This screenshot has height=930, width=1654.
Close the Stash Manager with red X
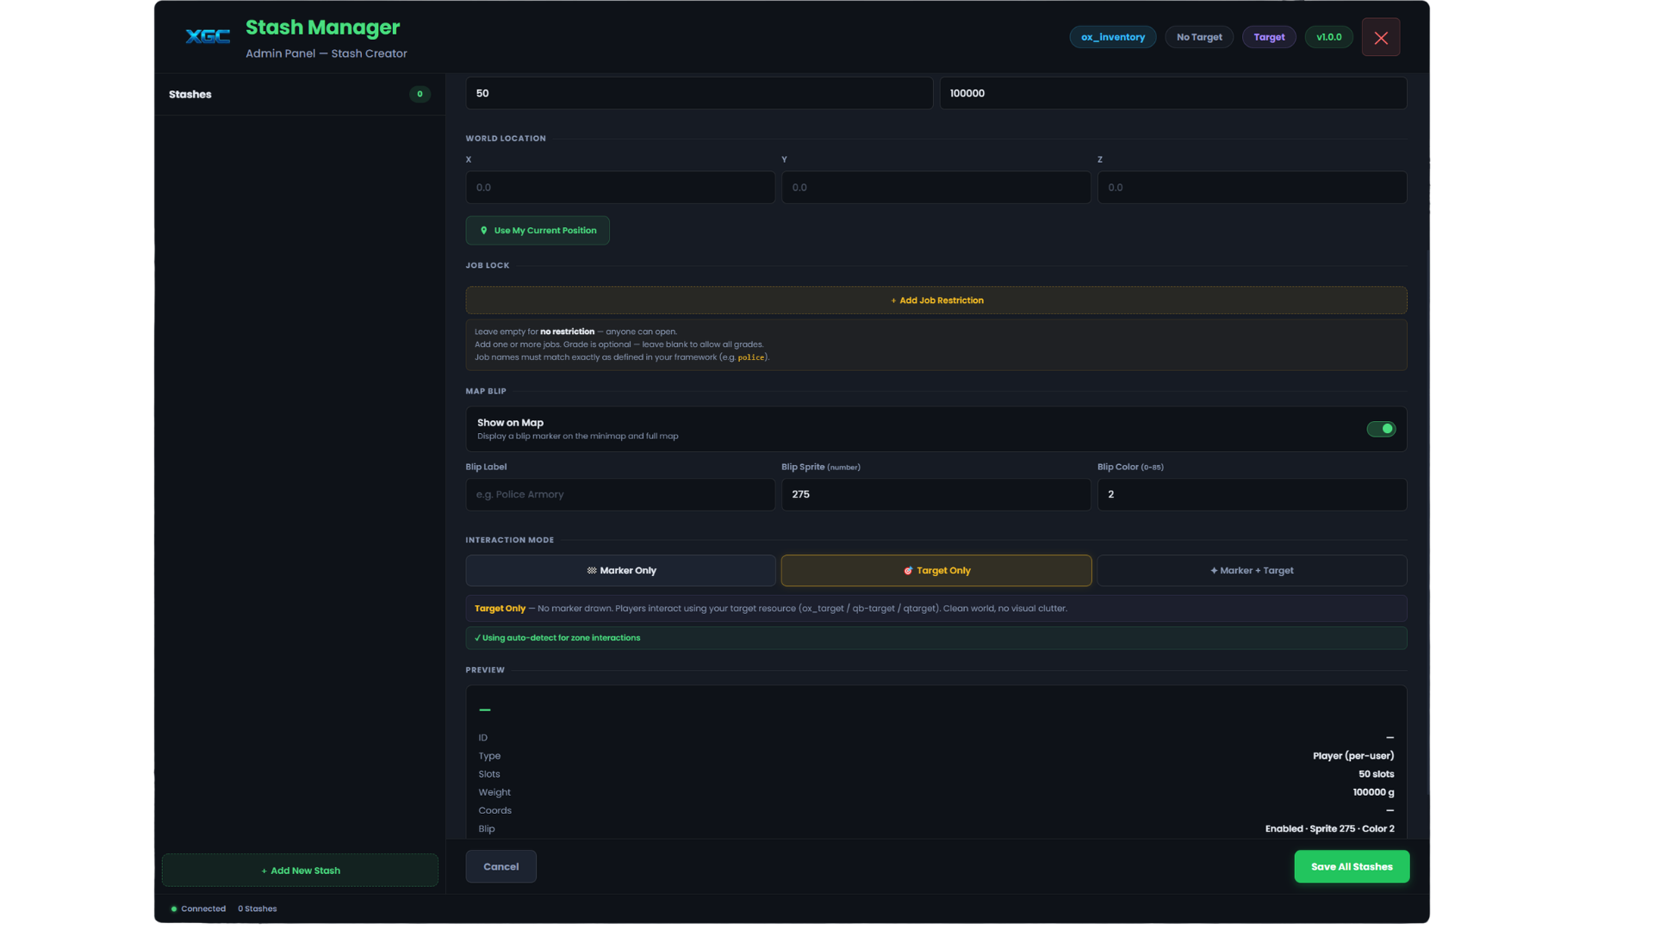(x=1380, y=37)
